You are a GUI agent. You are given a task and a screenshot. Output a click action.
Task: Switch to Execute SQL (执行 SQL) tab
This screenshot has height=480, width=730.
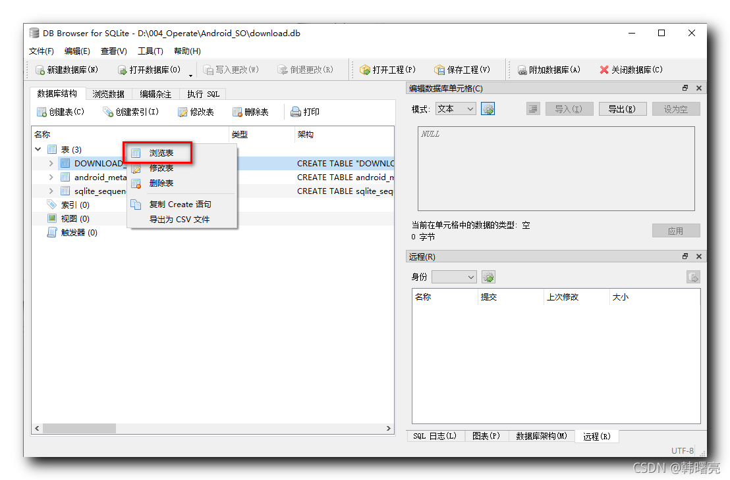203,94
